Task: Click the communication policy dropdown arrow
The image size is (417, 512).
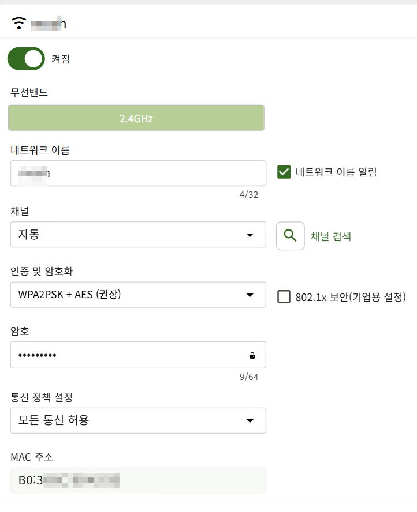Action: click(250, 421)
